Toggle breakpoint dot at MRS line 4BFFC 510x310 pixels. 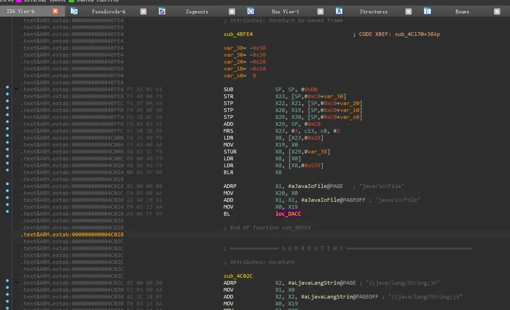tap(7, 129)
